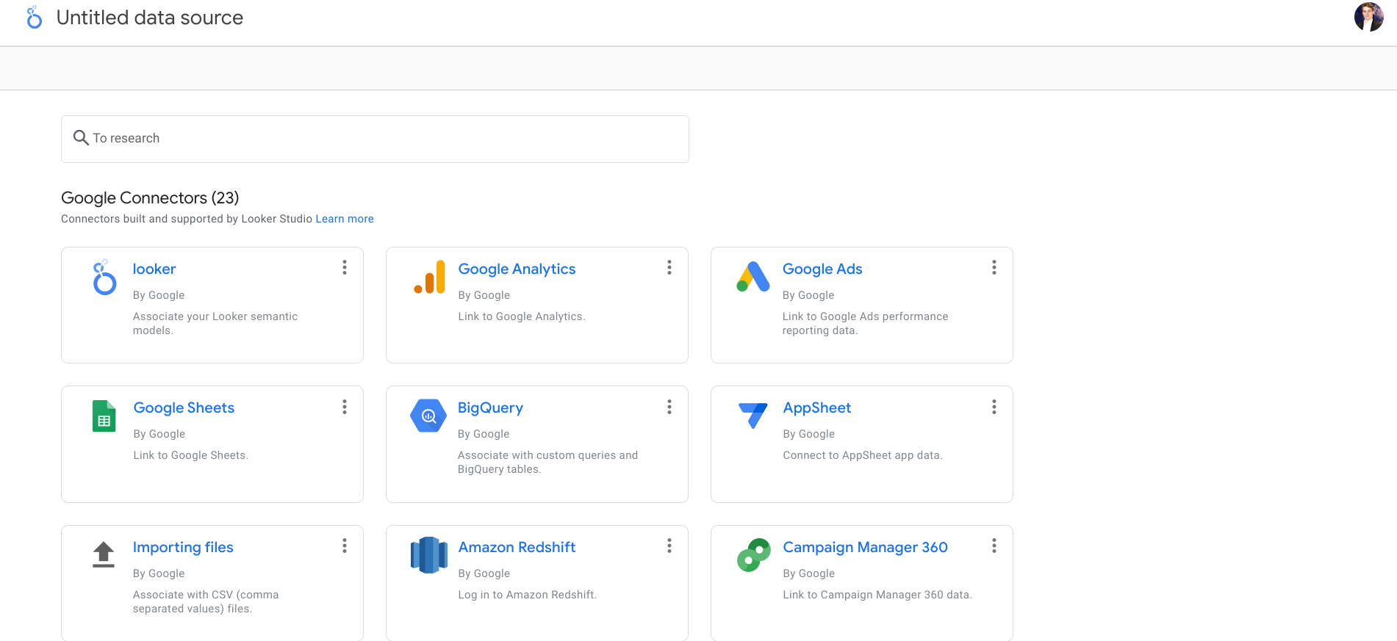Open more options for BigQuery
This screenshot has width=1397, height=641.
pos(669,407)
